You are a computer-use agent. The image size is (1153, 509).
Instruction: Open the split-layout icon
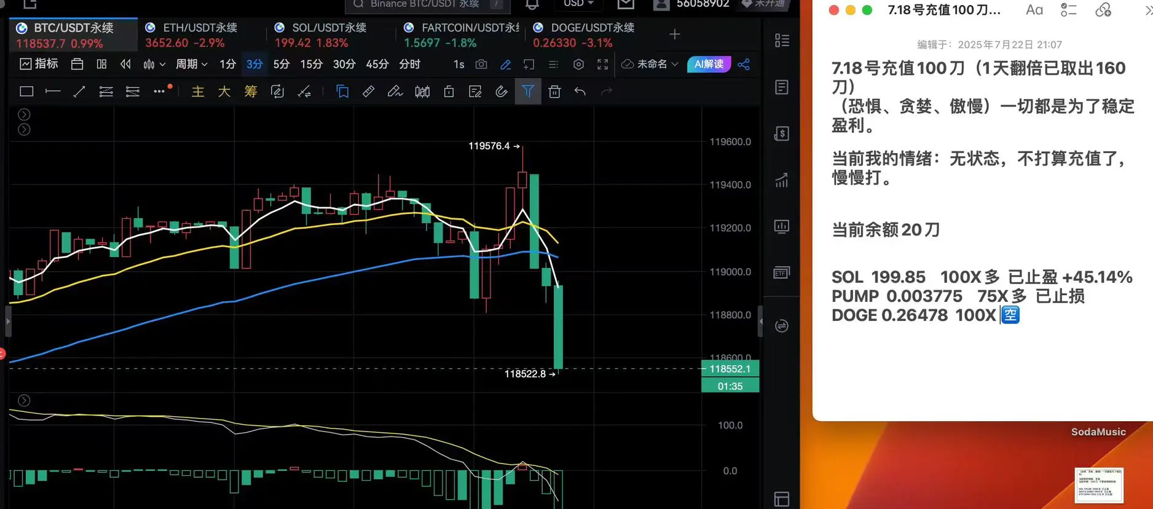pos(101,64)
